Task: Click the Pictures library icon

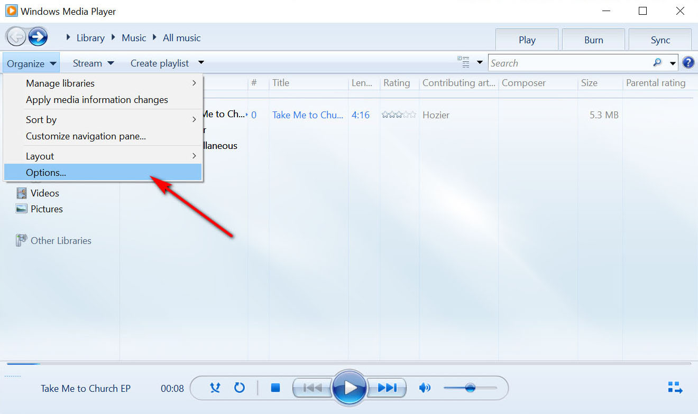Action: click(22, 209)
